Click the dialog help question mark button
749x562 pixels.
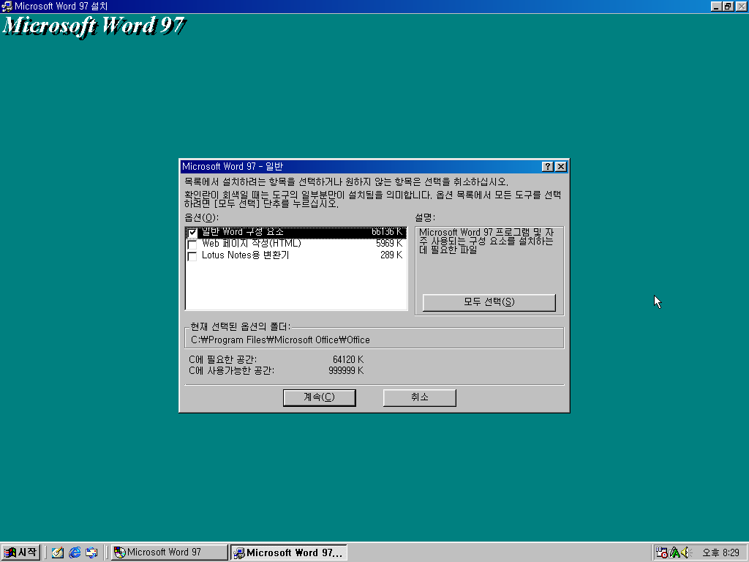[x=547, y=166]
